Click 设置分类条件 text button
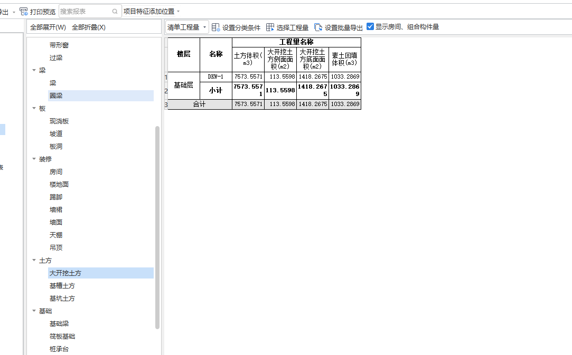 point(241,28)
